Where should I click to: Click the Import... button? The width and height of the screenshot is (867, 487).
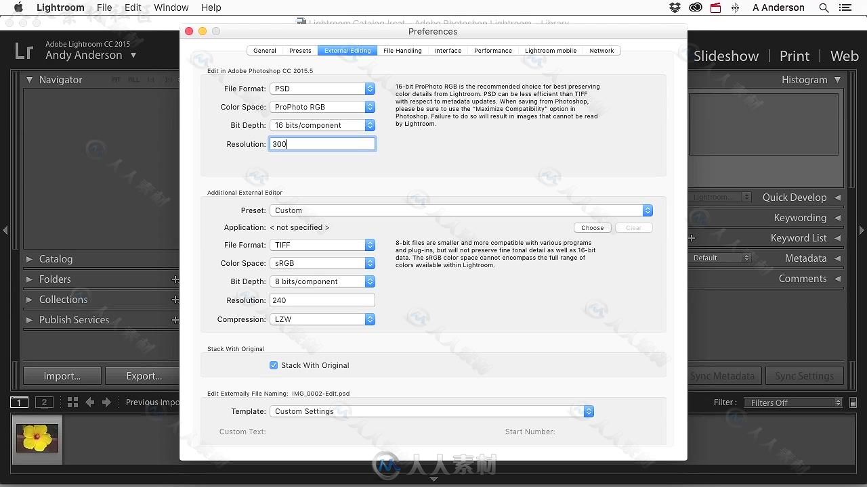pos(62,376)
